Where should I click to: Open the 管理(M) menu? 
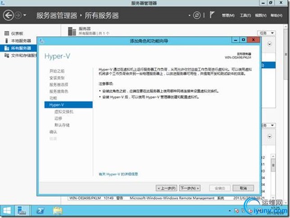pos(228,15)
